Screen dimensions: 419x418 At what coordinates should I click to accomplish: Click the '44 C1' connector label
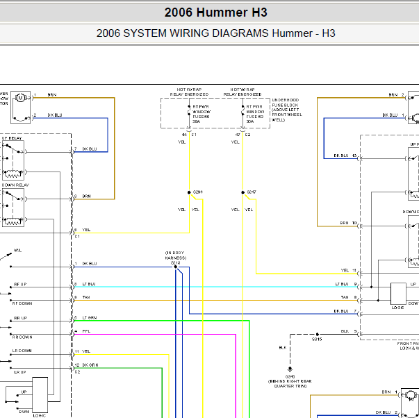pos(189,135)
